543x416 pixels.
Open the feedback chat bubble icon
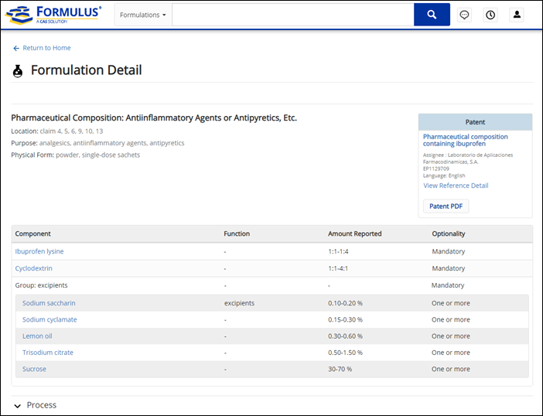[464, 15]
